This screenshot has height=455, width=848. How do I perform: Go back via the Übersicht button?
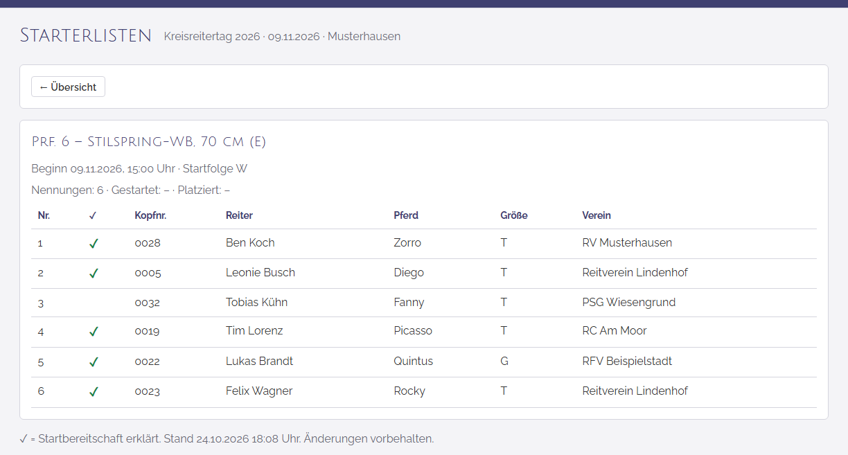(x=68, y=87)
